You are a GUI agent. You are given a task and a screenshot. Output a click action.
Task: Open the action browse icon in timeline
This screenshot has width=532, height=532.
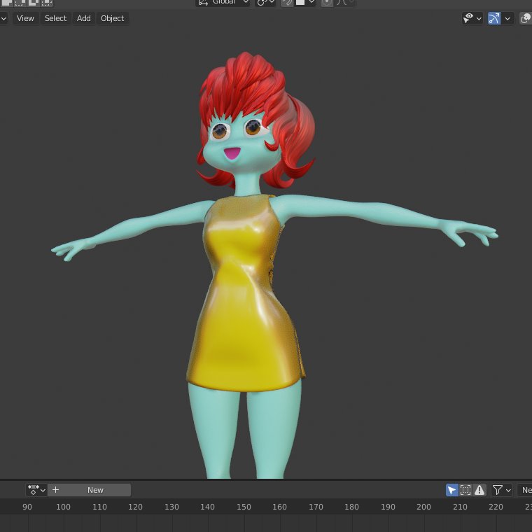tap(36, 490)
